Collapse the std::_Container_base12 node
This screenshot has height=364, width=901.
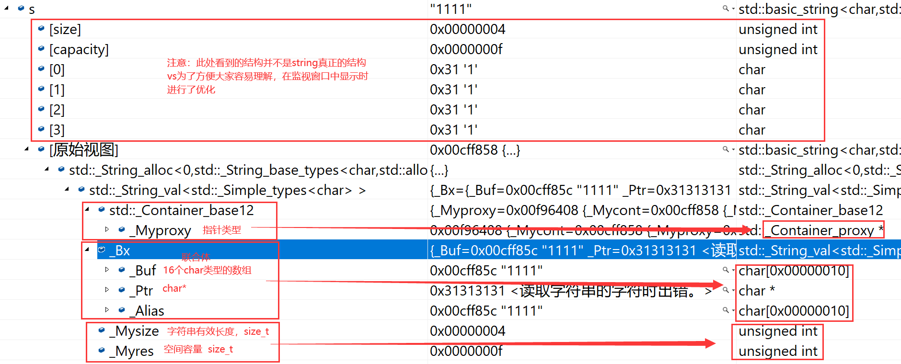point(87,209)
